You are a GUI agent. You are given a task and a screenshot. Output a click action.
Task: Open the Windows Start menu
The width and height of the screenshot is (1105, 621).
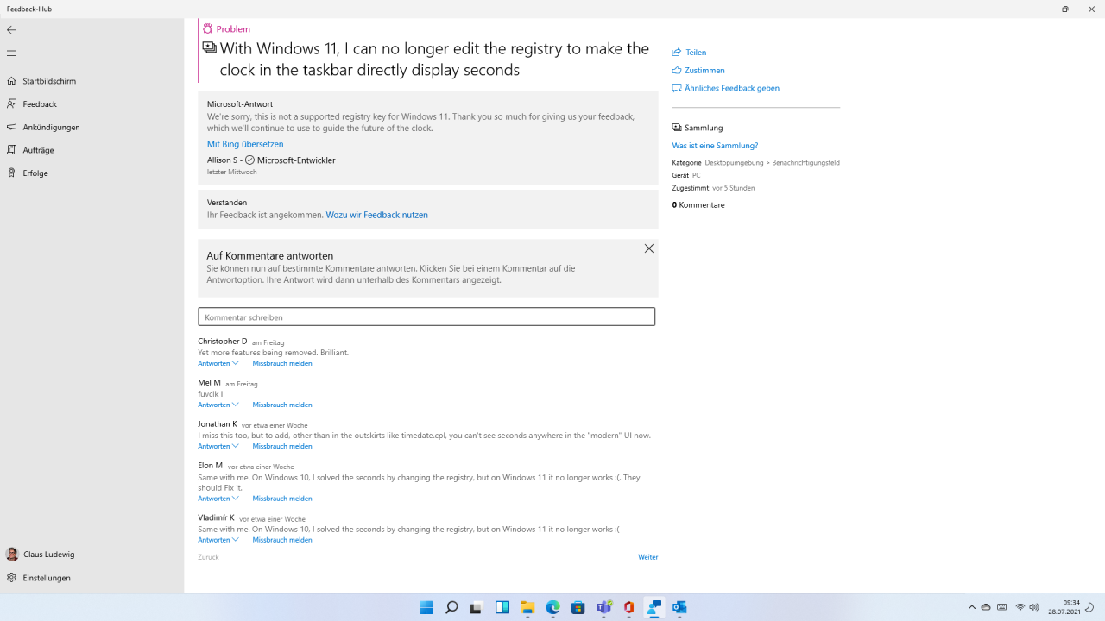(x=426, y=607)
